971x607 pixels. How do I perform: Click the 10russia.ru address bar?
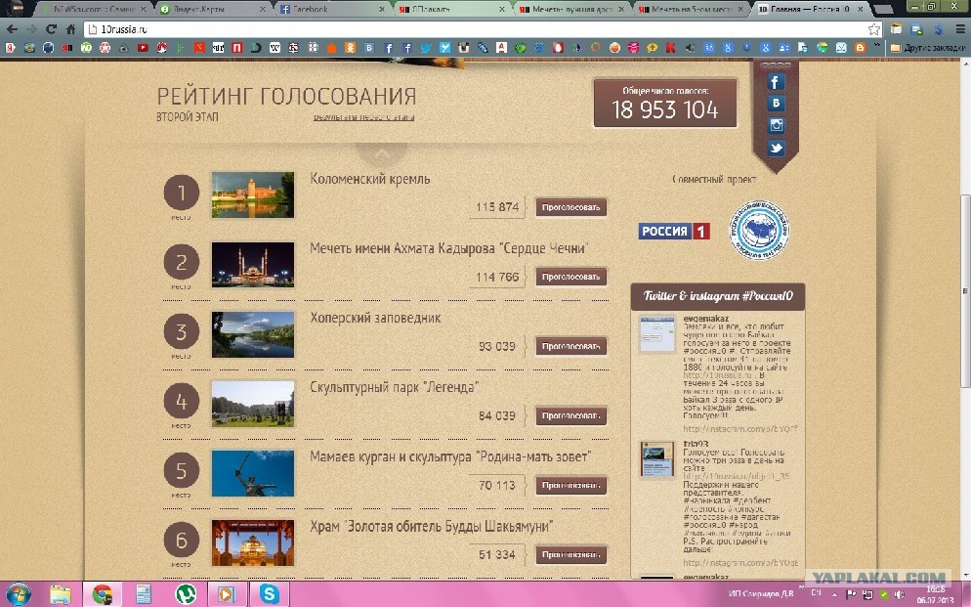pos(469,29)
